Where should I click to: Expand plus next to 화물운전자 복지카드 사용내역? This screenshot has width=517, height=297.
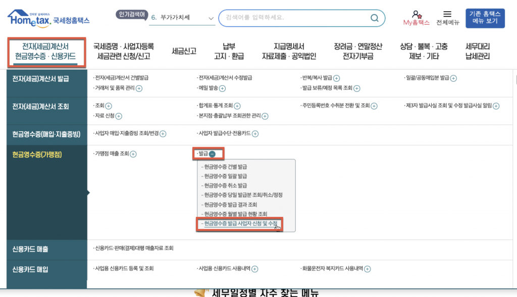[x=368, y=269]
